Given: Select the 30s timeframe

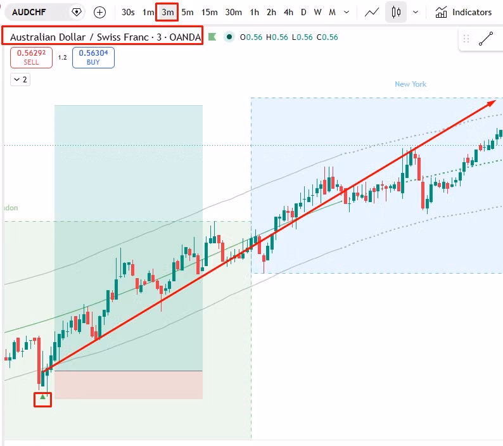Looking at the screenshot, I should (128, 12).
